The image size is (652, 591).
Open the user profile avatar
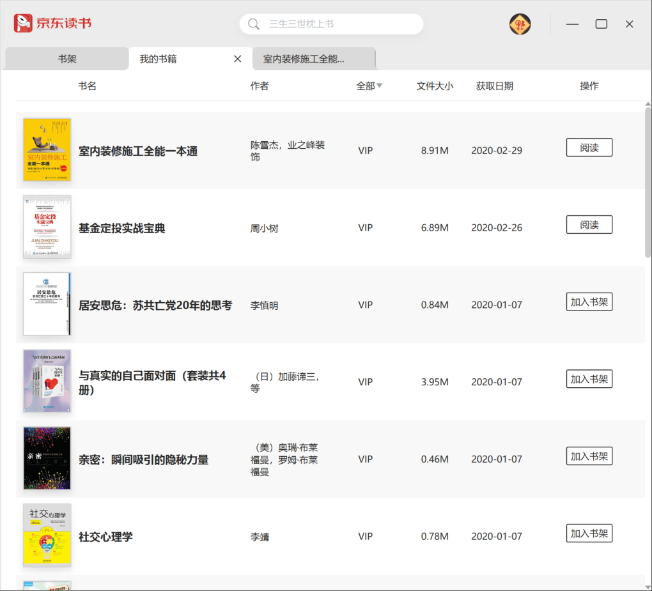point(520,24)
